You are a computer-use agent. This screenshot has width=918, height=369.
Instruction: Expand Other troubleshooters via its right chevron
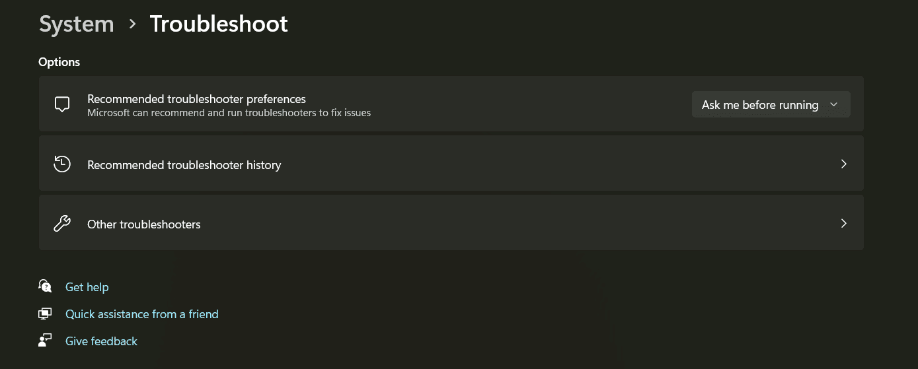click(843, 223)
